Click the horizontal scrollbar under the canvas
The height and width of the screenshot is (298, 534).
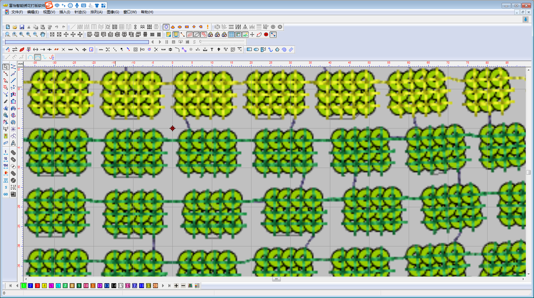tap(275, 279)
